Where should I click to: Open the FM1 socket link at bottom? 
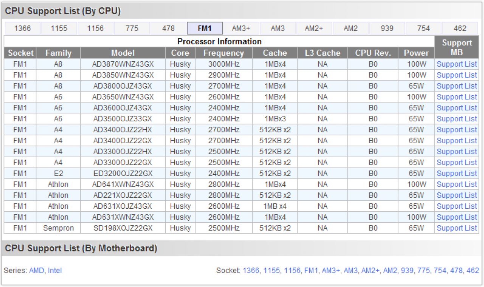(311, 271)
